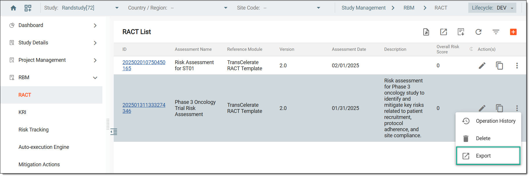Open the Country / Region dropdown
The width and height of the screenshot is (530, 177).
(x=226, y=8)
